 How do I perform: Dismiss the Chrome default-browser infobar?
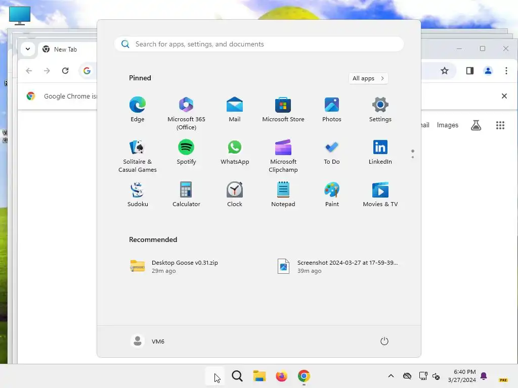(504, 96)
